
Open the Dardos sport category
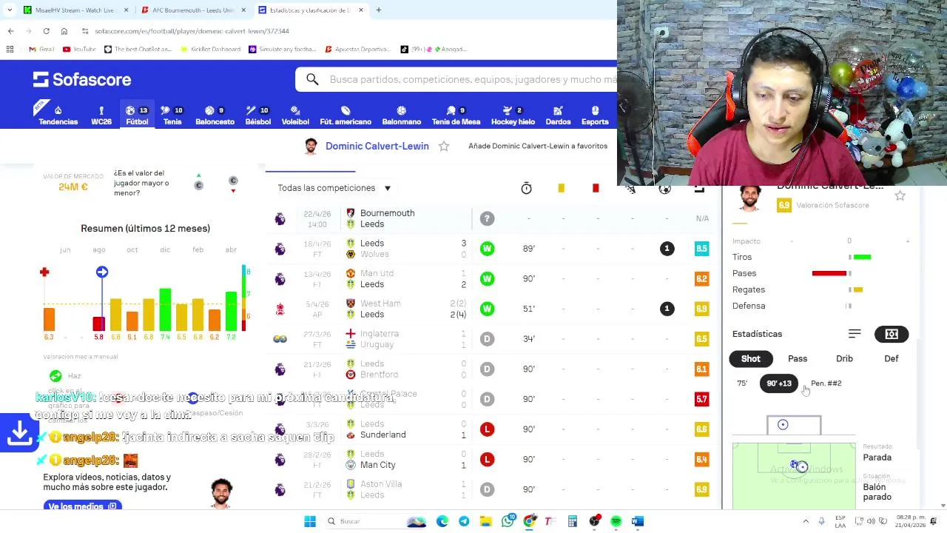coord(558,115)
